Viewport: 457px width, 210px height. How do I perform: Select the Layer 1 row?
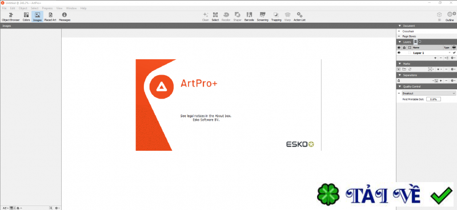tap(426, 53)
